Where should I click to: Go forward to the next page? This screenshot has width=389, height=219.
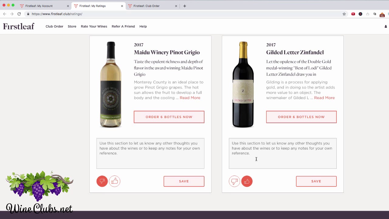(x=12, y=14)
